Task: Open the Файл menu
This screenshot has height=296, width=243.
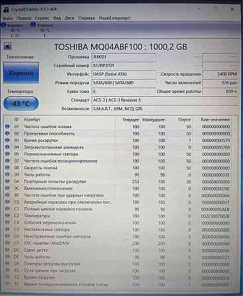Action: 8,18
